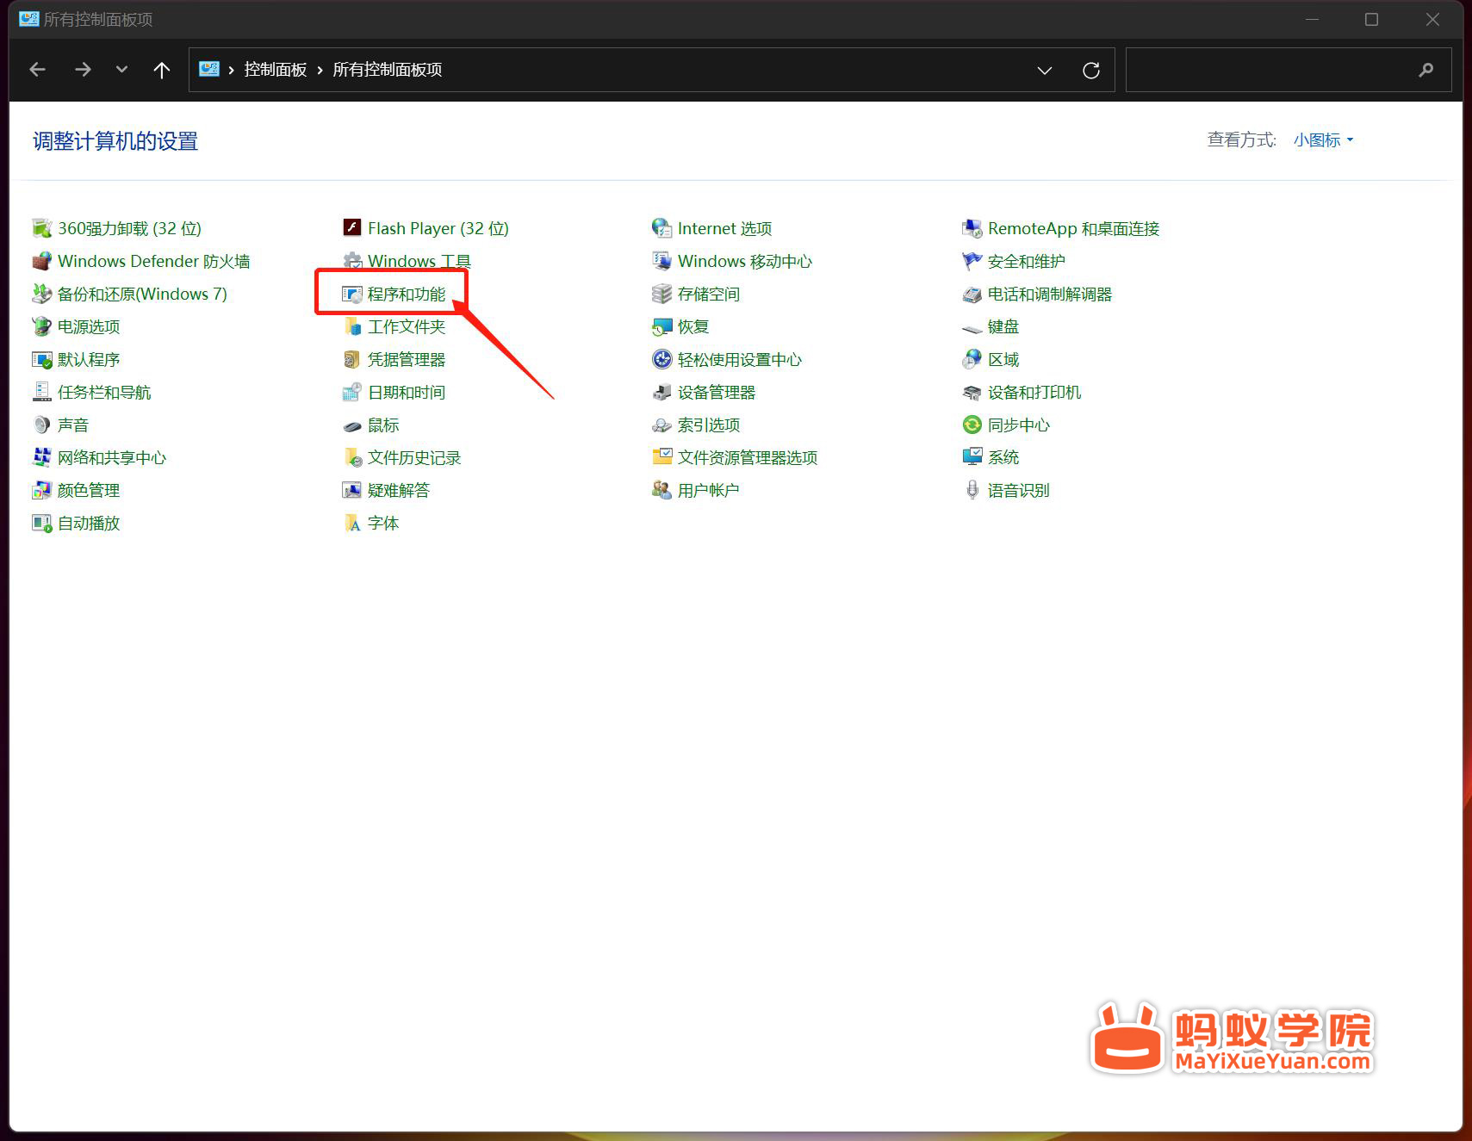Expand chevron before 控制面板 in breadcrumb

click(x=231, y=70)
